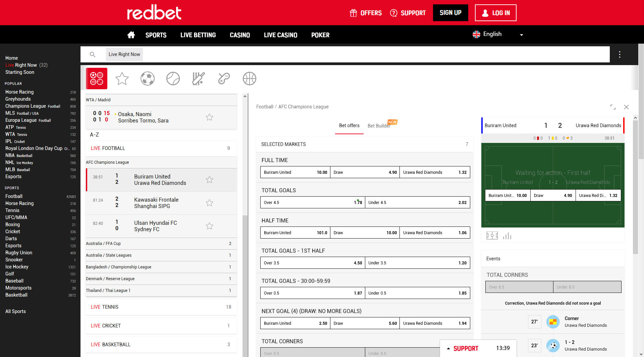Filter live events by tennis ball icon

173,79
